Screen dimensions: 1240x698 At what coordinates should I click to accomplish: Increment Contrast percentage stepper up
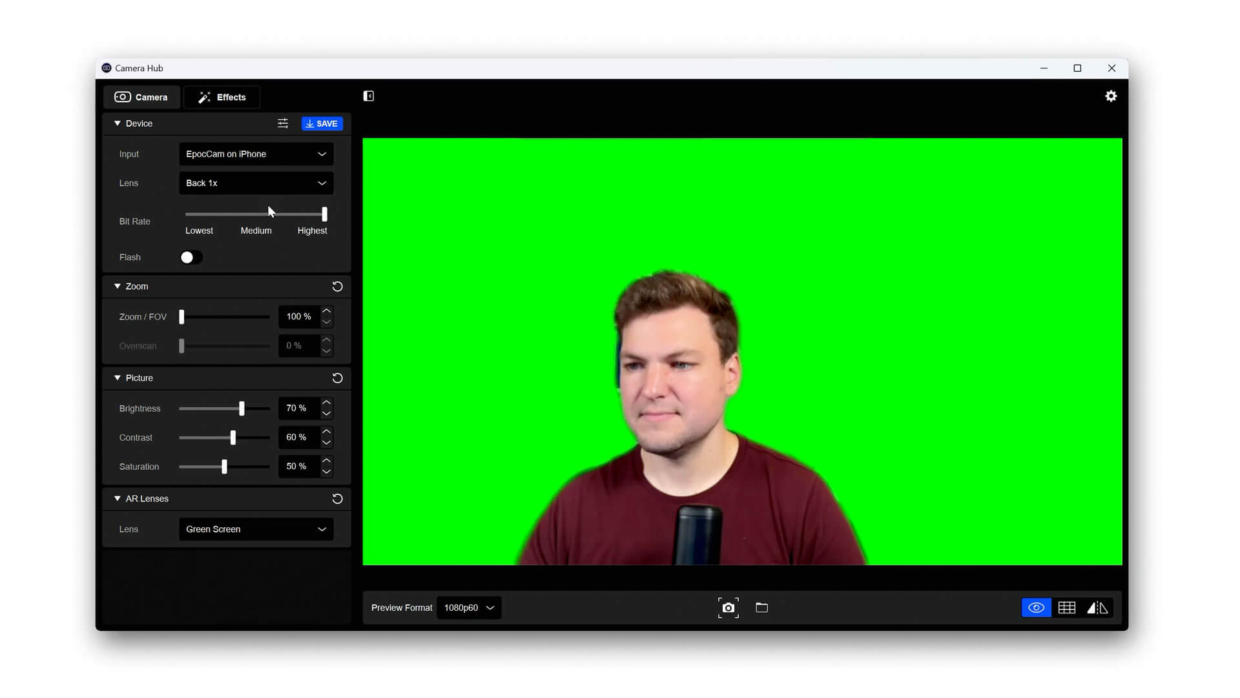(327, 431)
